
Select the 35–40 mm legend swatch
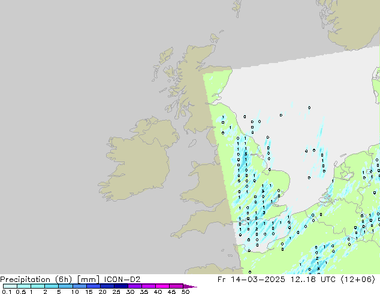pos(149,286)
